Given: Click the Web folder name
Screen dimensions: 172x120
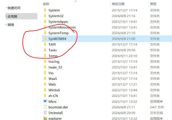Looking at the screenshot, I should pyautogui.click(x=52, y=84).
